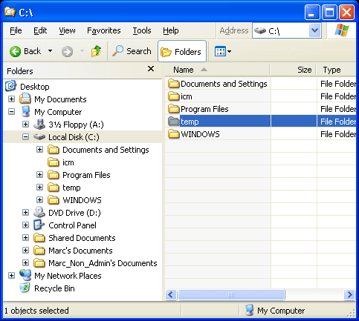Sort by the Name column header
Image resolution: width=359 pixels, height=321 pixels.
[x=217, y=70]
